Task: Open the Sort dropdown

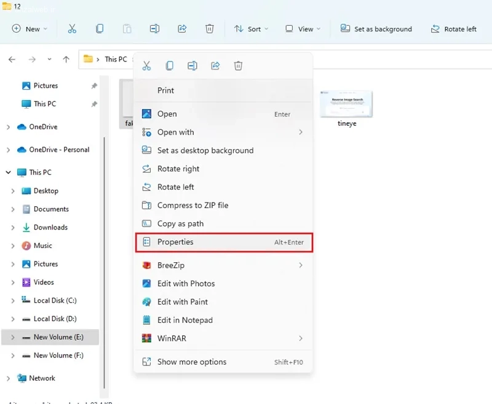Action: click(251, 29)
